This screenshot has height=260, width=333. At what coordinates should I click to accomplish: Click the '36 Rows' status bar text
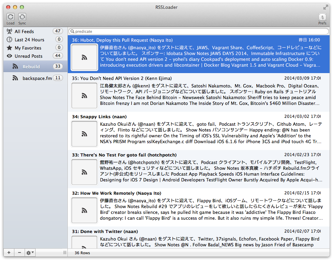coord(82,253)
